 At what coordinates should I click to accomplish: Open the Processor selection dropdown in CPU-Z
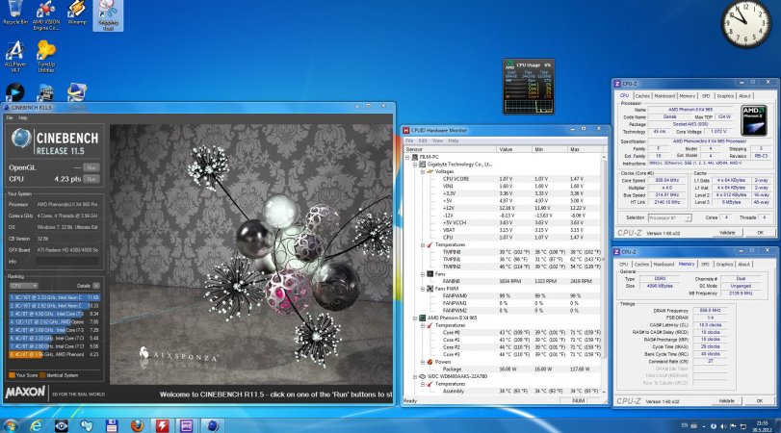pyautogui.click(x=670, y=218)
